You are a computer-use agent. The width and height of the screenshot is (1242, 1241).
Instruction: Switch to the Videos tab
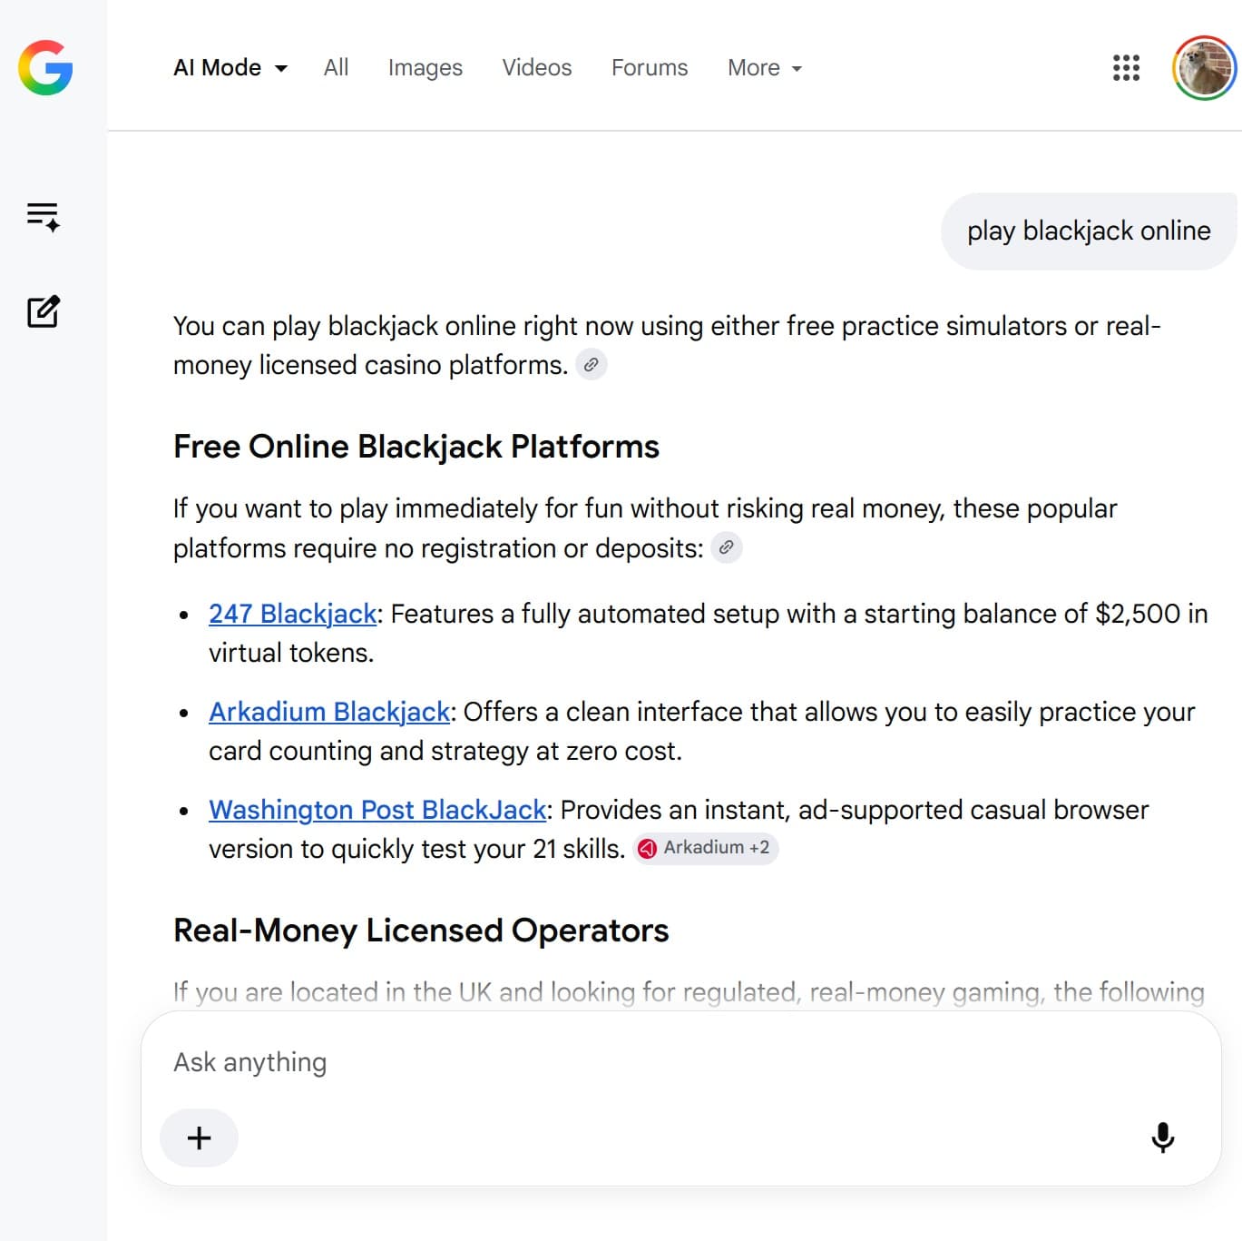pos(537,68)
